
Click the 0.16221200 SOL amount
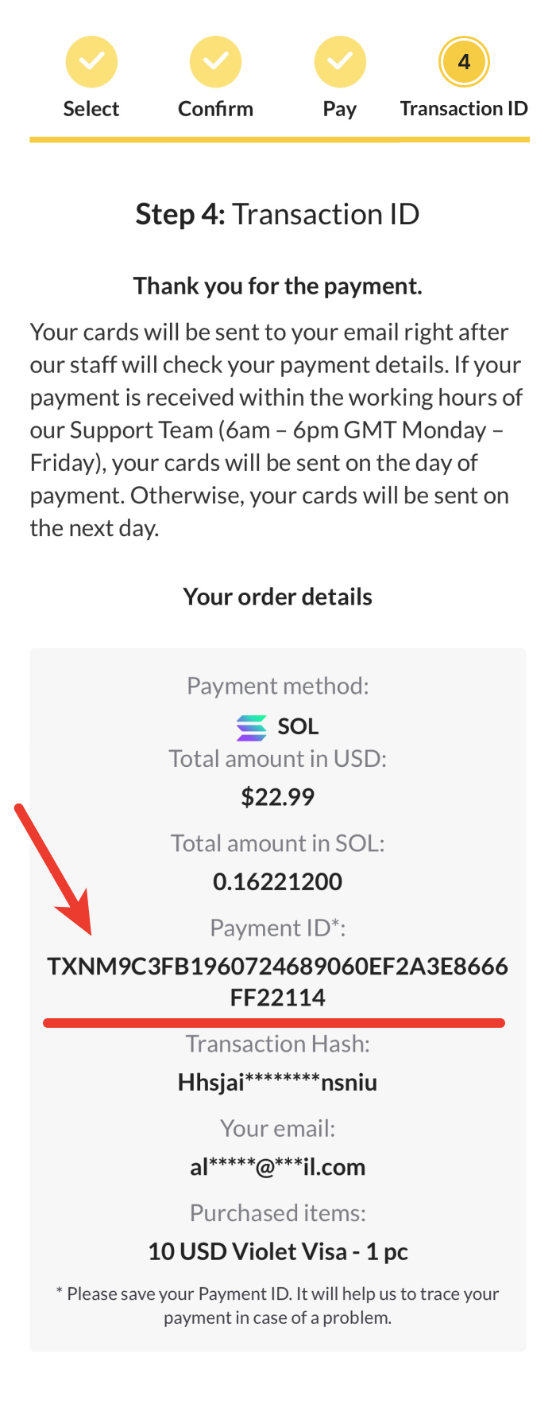(x=277, y=881)
